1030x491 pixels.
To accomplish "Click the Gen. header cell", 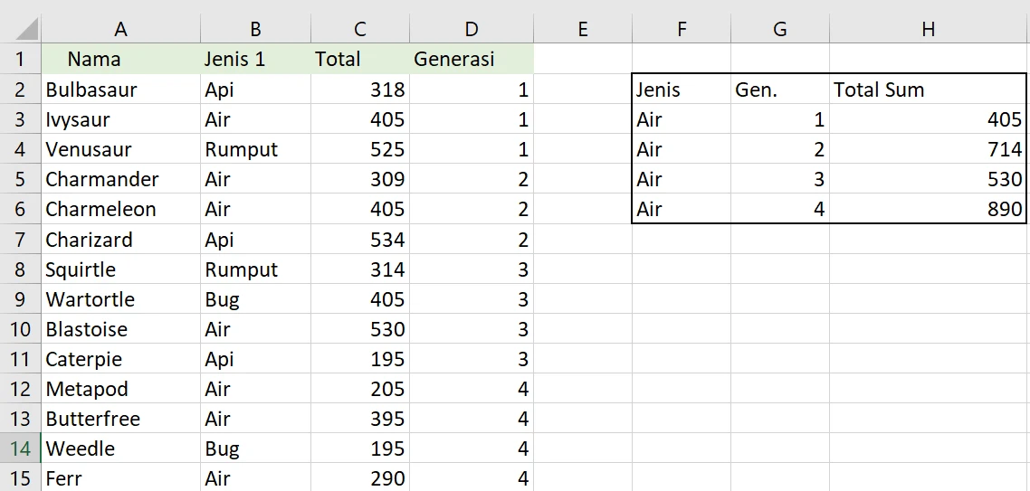I will pos(779,90).
